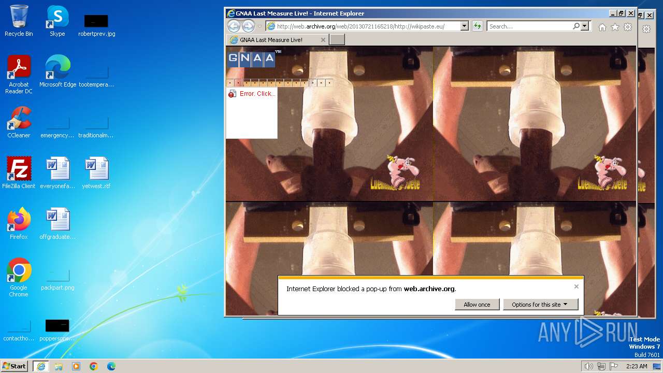This screenshot has width=663, height=373.
Task: Select the CCleaner desktop shortcut
Action: coord(19,122)
